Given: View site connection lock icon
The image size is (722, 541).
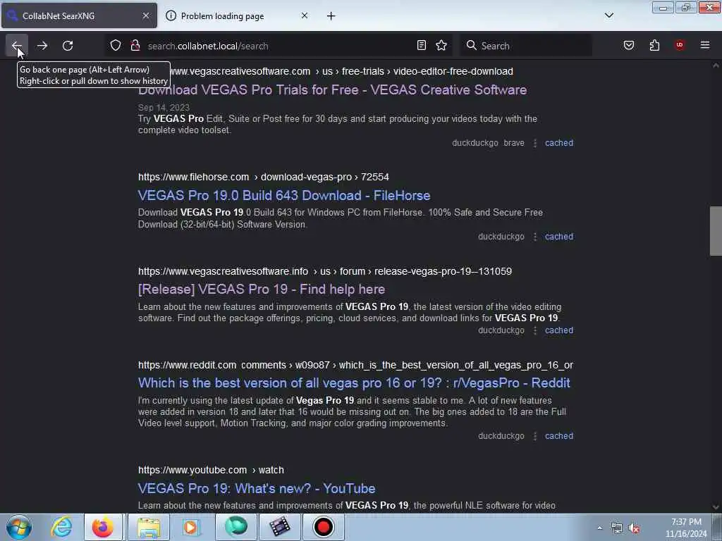Looking at the screenshot, I should point(135,46).
